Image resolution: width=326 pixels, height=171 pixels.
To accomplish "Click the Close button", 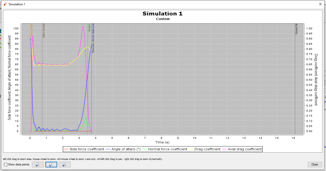I will coord(315,164).
